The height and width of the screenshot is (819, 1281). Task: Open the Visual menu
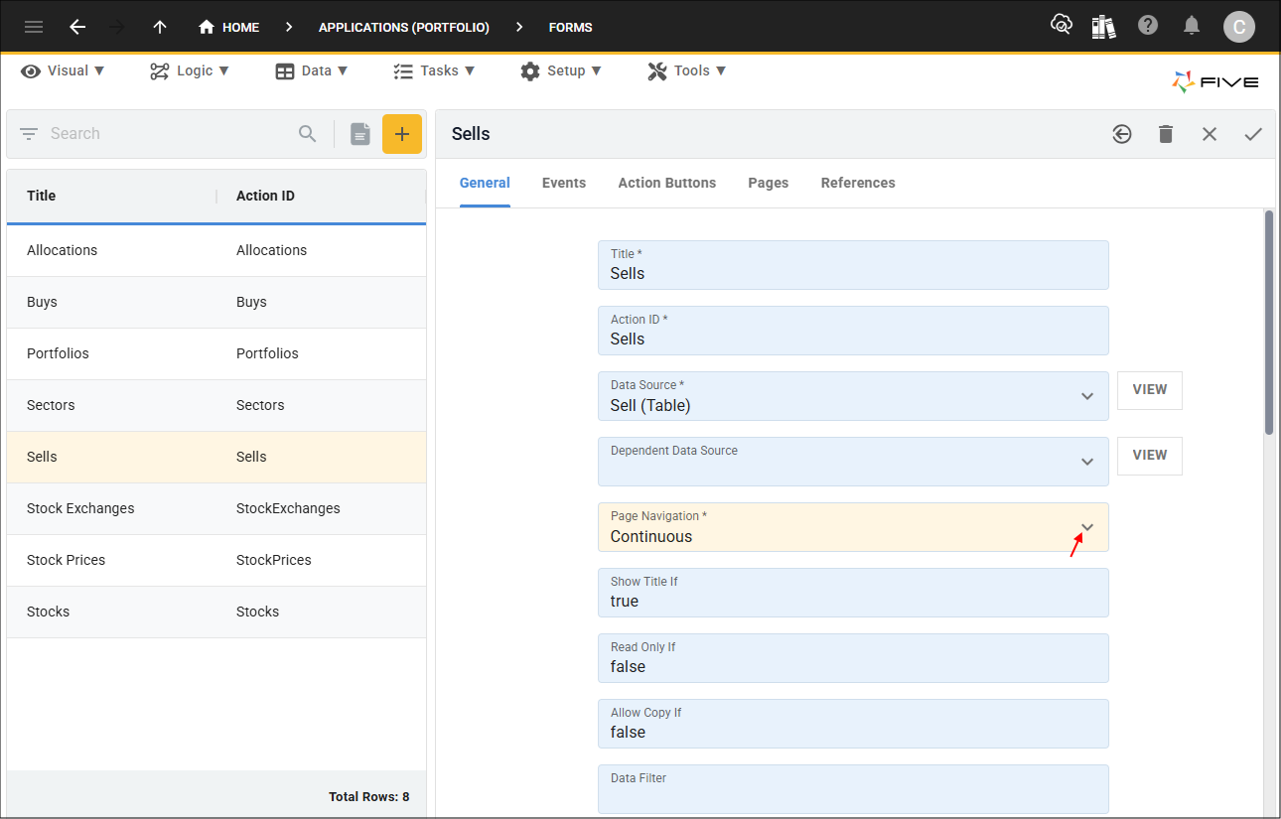pos(63,70)
